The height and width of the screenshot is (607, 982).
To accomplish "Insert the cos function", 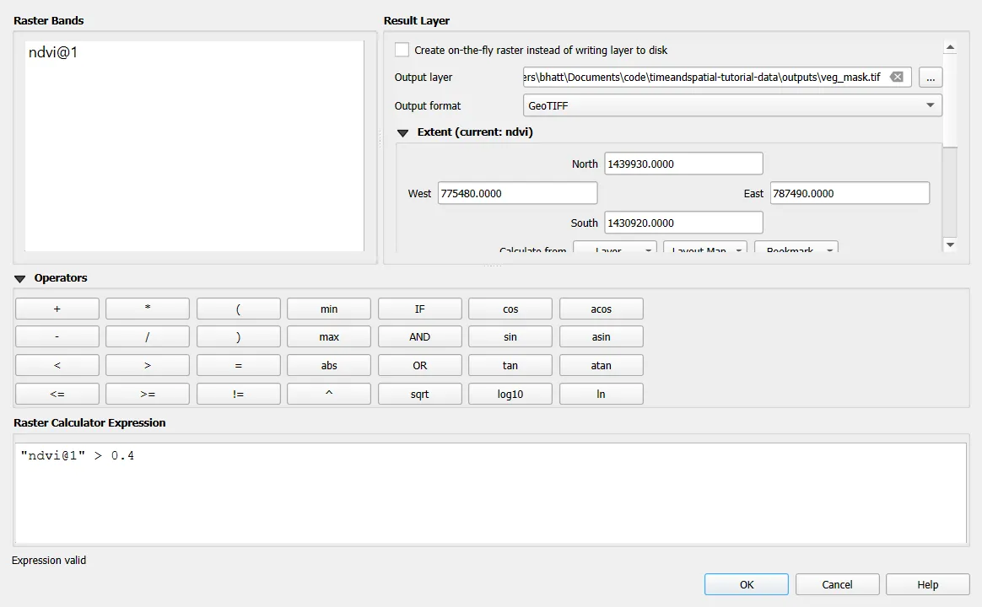I will tap(510, 309).
